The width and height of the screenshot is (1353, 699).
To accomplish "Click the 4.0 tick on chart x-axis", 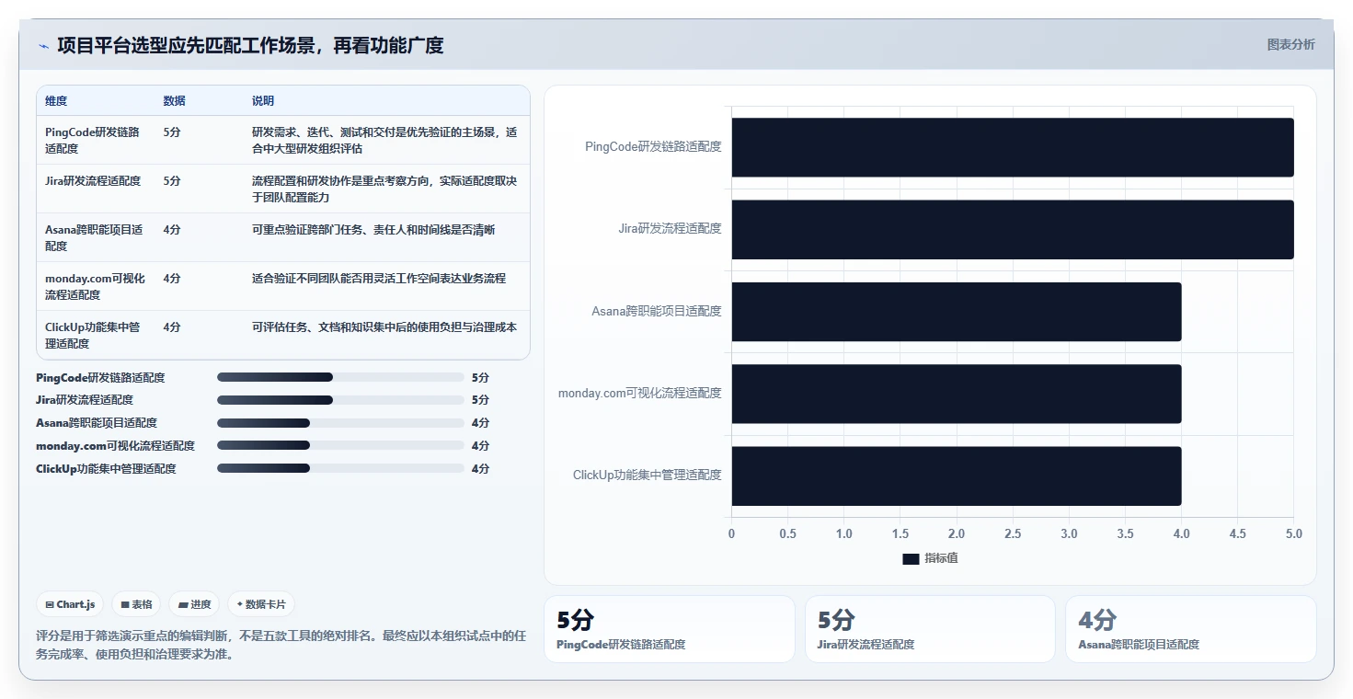I will tap(1181, 533).
